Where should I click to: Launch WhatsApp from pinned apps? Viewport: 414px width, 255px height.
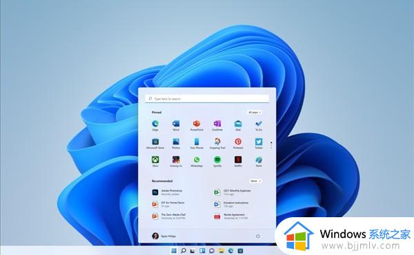pos(197,162)
